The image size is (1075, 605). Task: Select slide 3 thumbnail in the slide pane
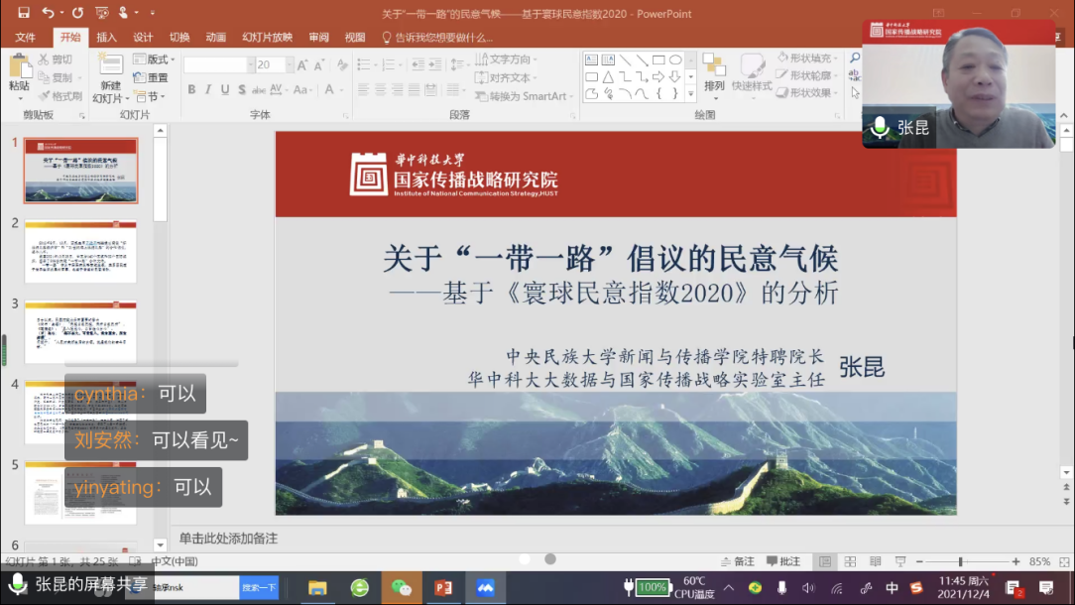coord(80,332)
